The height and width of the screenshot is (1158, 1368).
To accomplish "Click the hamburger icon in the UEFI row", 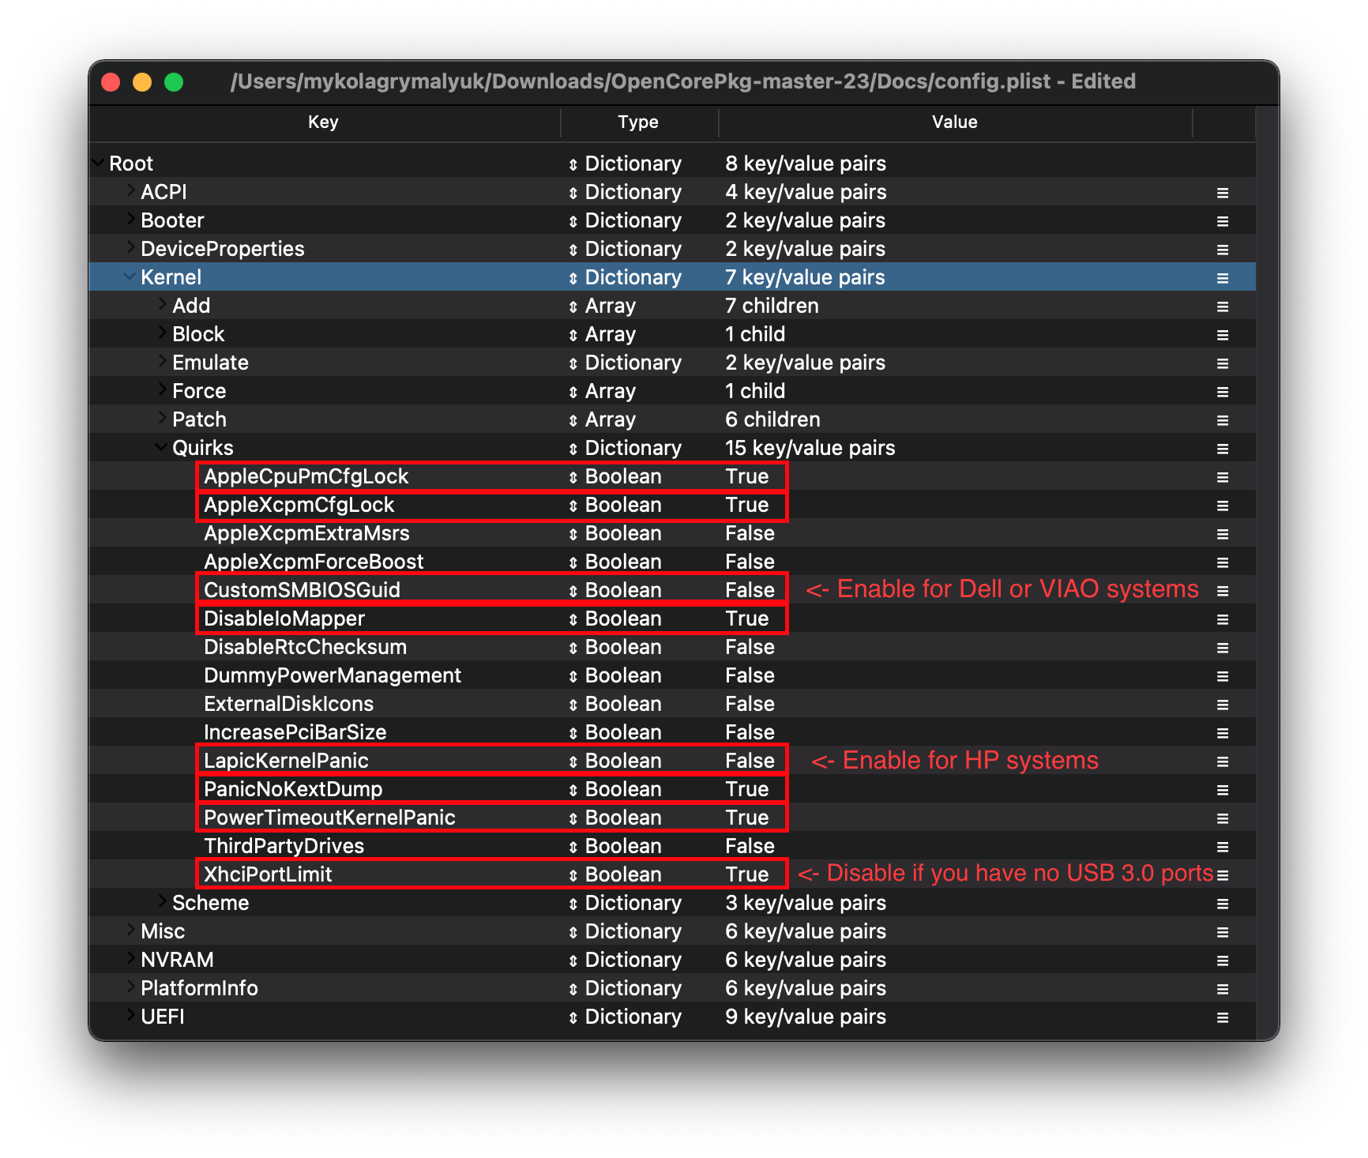I will [1222, 1017].
